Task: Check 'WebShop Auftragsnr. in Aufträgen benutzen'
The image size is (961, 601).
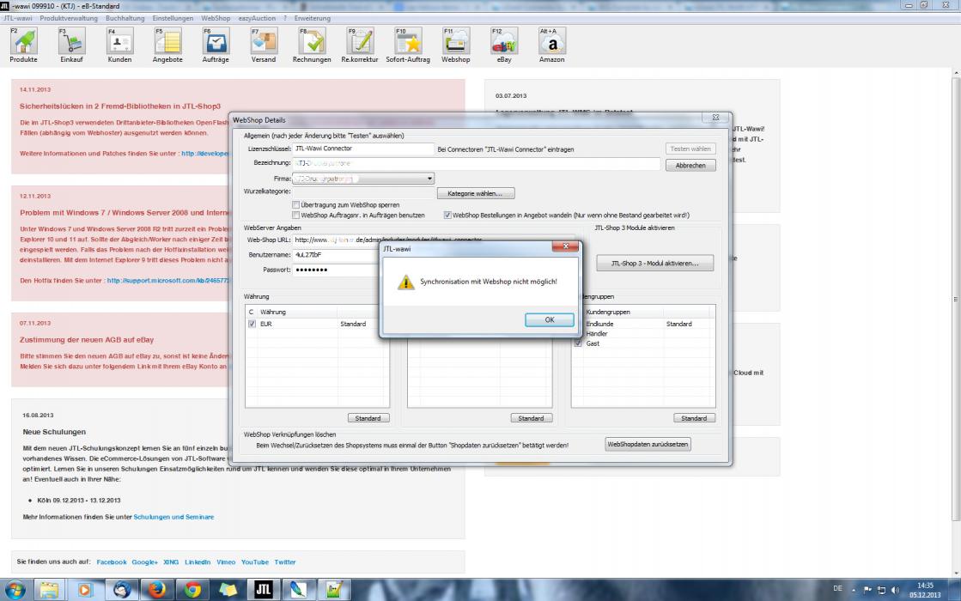Action: coord(296,216)
